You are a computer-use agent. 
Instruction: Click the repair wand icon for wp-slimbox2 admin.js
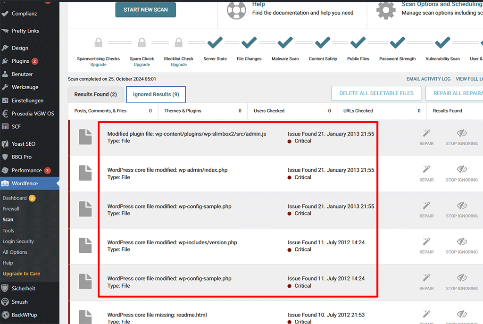(x=426, y=133)
